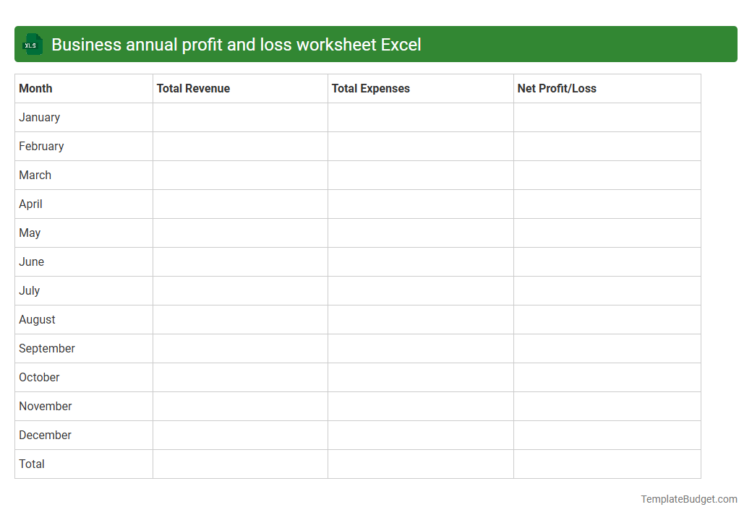
Task: Click the Net Profit/Loss column header
Action: [556, 88]
